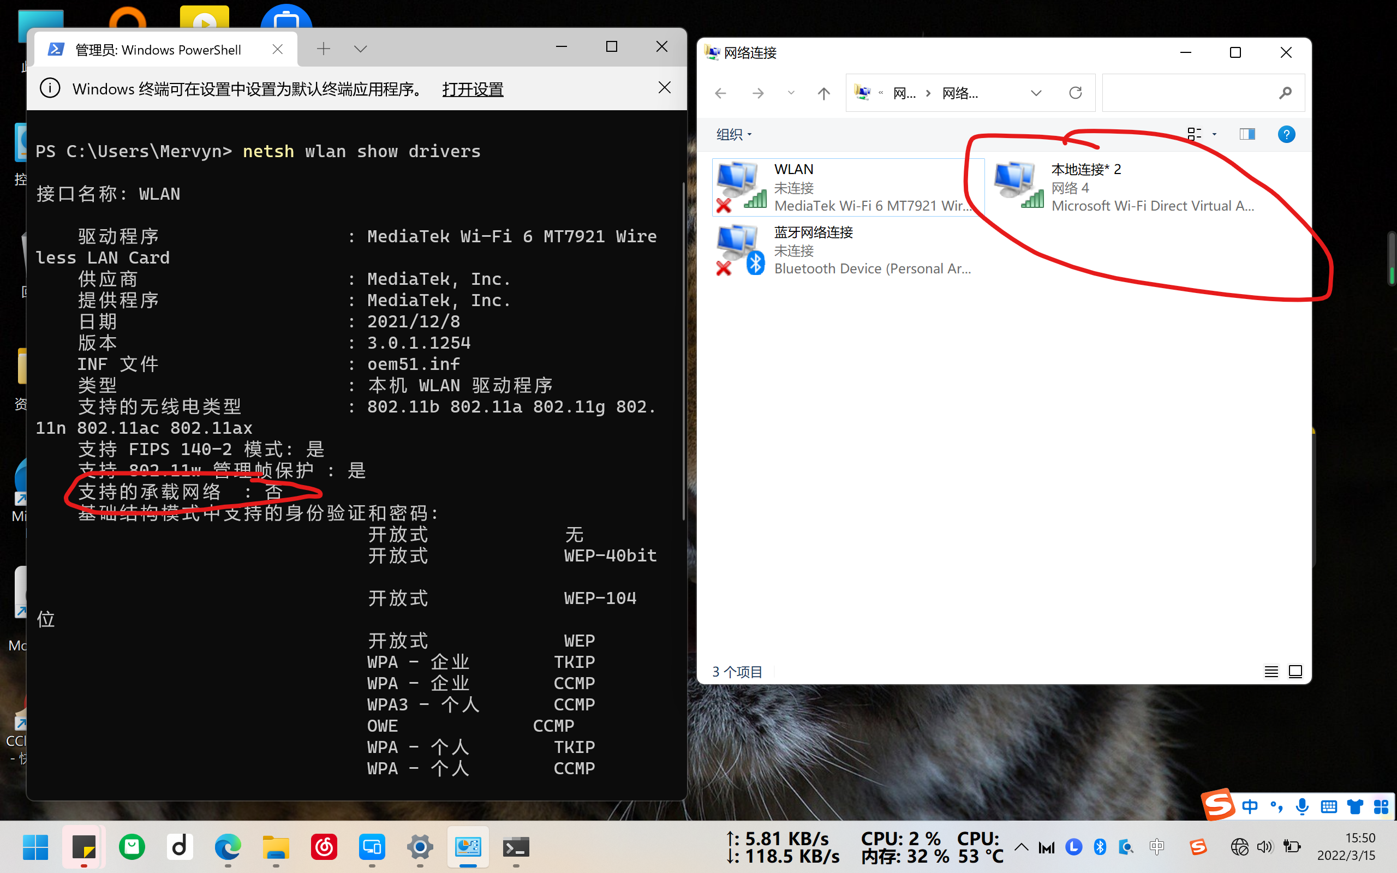
Task: Show hidden tray icons chevron
Action: click(1021, 847)
